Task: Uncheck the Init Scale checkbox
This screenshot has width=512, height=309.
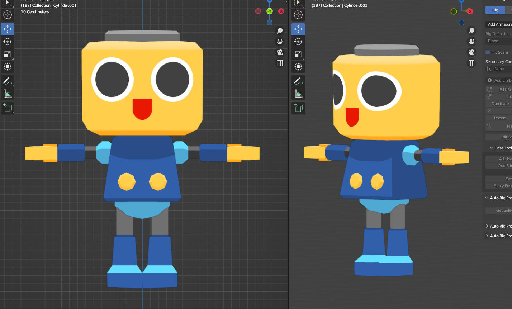Action: click(488, 52)
